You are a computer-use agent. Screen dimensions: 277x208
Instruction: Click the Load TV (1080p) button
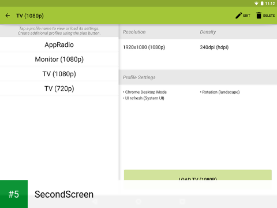tap(198, 175)
